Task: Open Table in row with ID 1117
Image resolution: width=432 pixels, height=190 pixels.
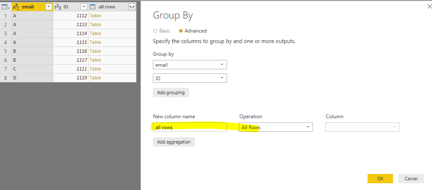Action: [x=95, y=60]
